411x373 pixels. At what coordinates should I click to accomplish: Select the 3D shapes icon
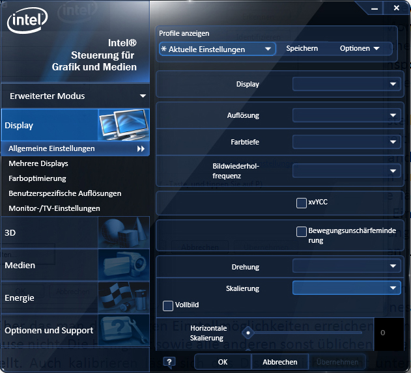[x=124, y=232]
